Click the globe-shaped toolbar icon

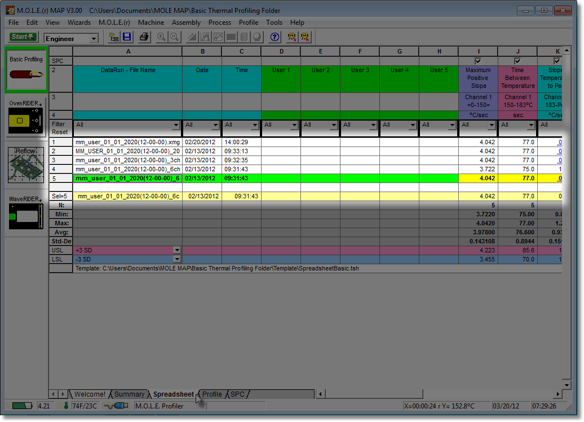coord(257,37)
